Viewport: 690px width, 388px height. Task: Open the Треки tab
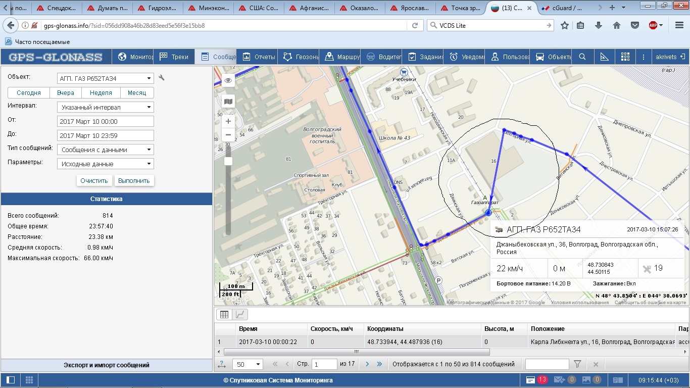(x=174, y=57)
